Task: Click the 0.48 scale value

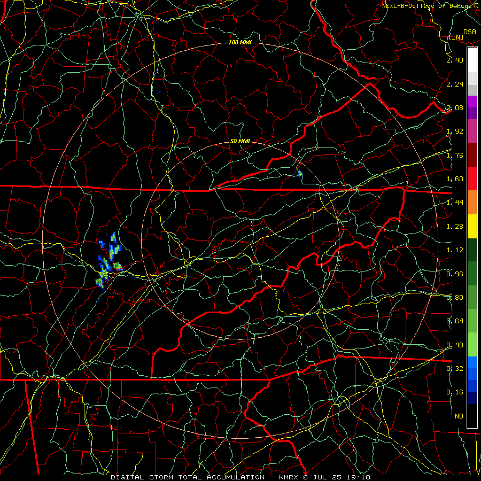Action: [x=455, y=345]
